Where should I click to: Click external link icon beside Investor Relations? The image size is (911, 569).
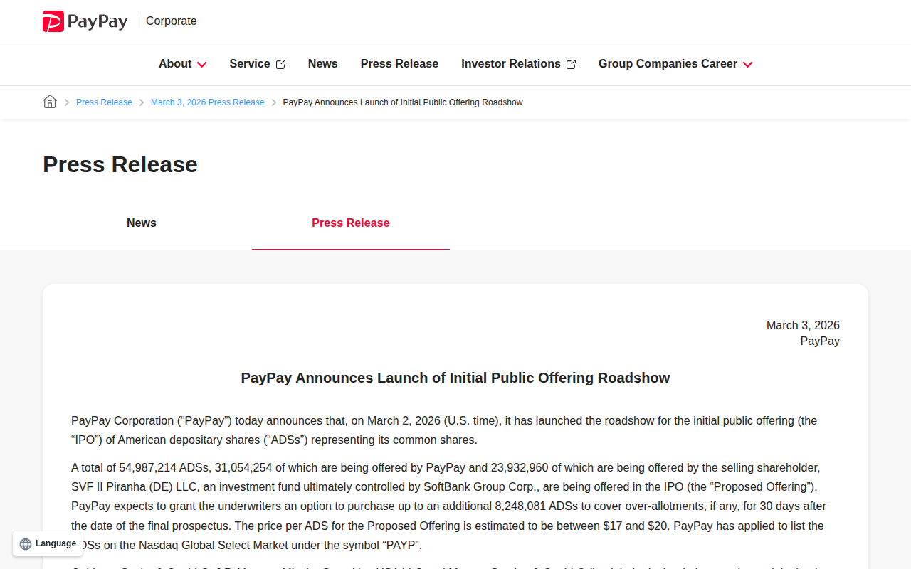coord(571,64)
